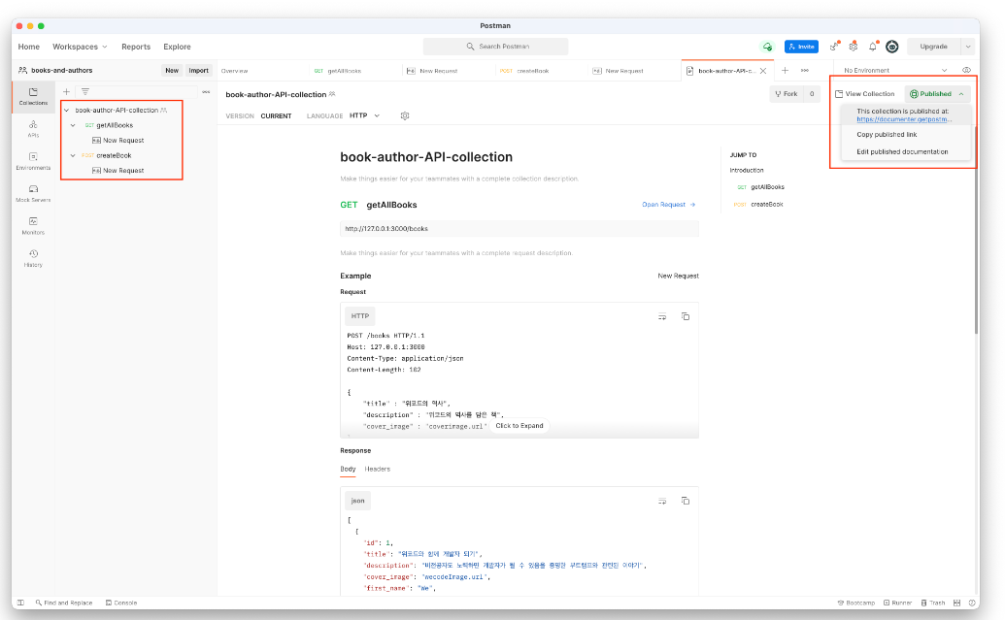Click the sync status cloud icon
1005x620 pixels.
pos(767,47)
